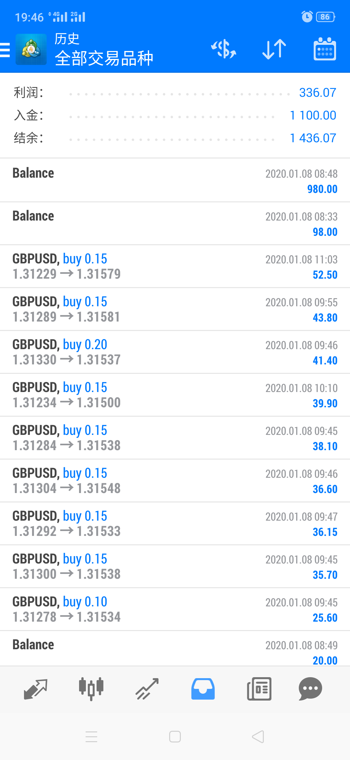This screenshot has width=350, height=760.
Task: Open the calendar date range picker
Action: point(325,50)
